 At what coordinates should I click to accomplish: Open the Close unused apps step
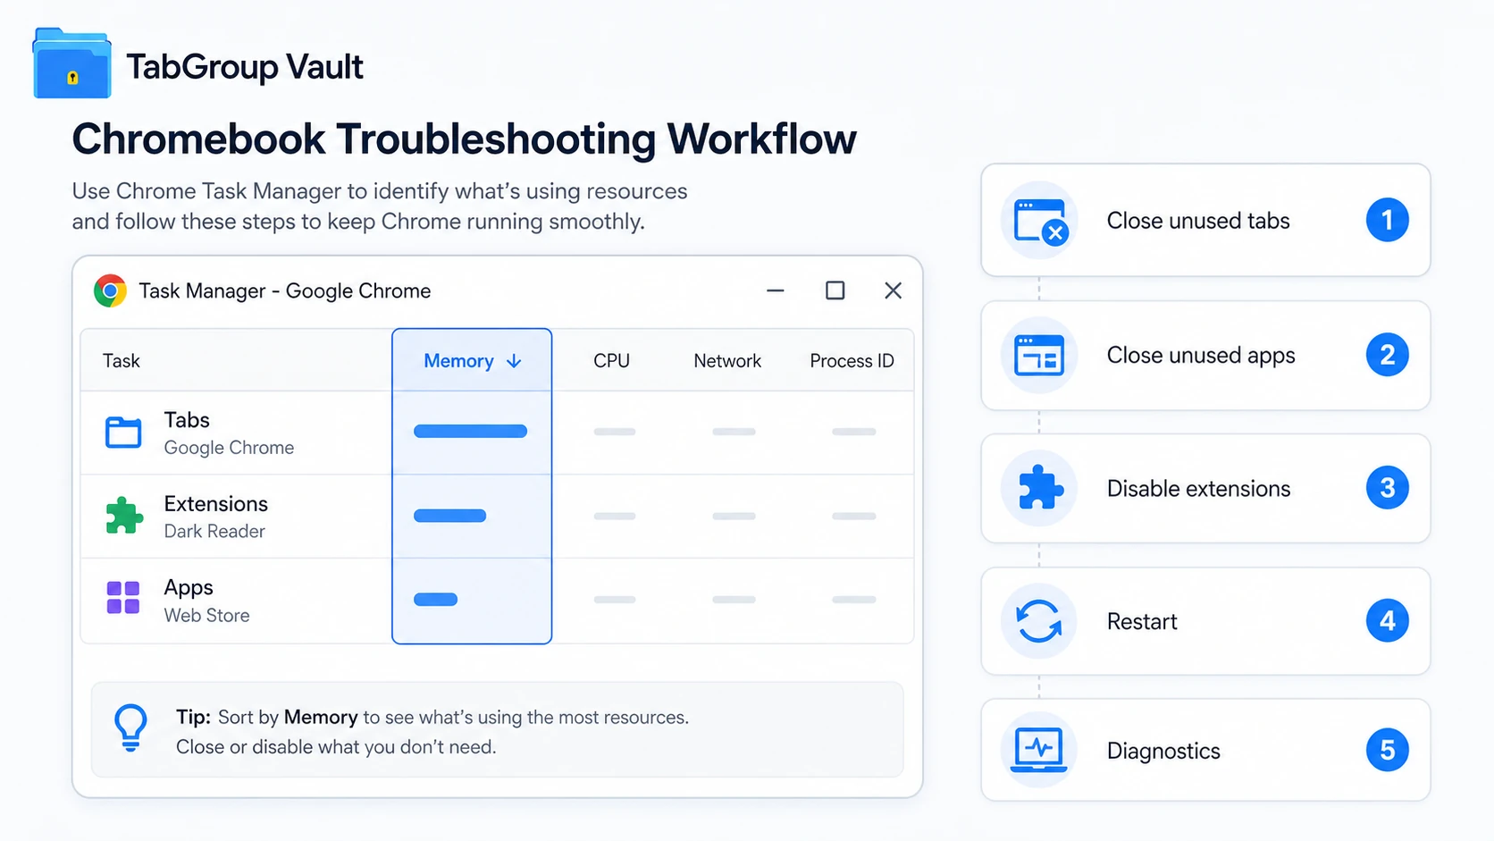pos(1205,355)
